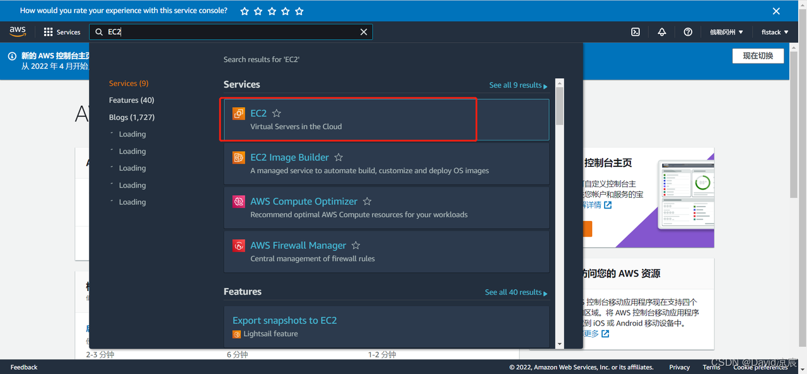Click the Compute Optimizer icon
The width and height of the screenshot is (807, 374).
coord(238,201)
